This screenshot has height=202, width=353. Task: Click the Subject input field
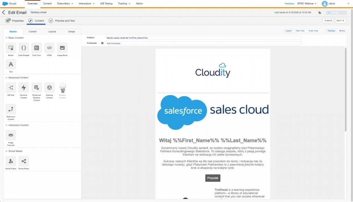(x=203, y=38)
